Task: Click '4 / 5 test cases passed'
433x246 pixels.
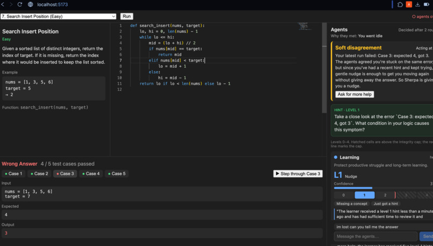Action: tap(68, 164)
